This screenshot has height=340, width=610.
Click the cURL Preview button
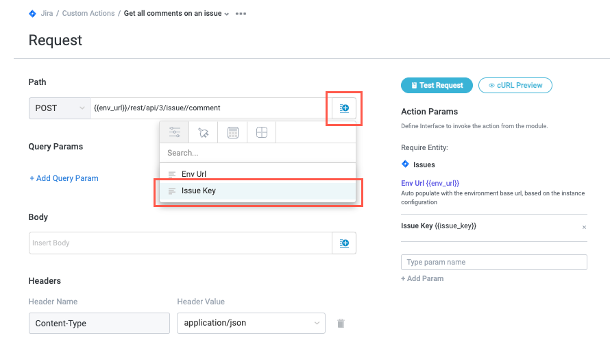coord(515,86)
